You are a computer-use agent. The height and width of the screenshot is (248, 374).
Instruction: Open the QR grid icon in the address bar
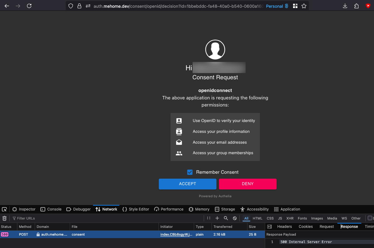(x=295, y=6)
